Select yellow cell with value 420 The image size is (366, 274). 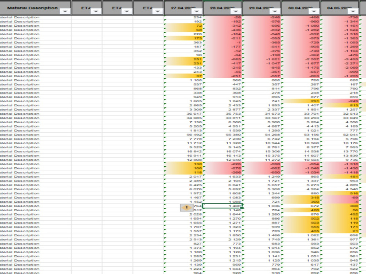pyautogui.click(x=301, y=210)
